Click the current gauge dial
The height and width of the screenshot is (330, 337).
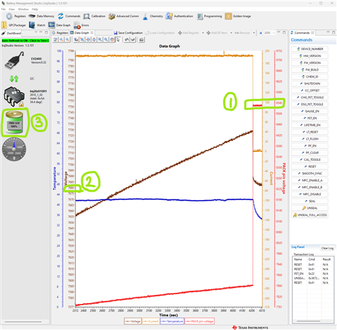click(14, 149)
